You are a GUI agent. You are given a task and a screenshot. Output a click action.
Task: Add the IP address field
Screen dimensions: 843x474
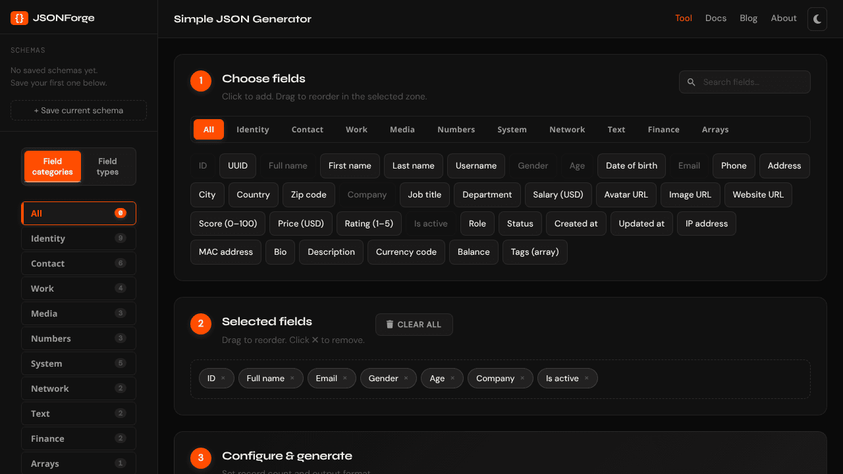(707, 224)
